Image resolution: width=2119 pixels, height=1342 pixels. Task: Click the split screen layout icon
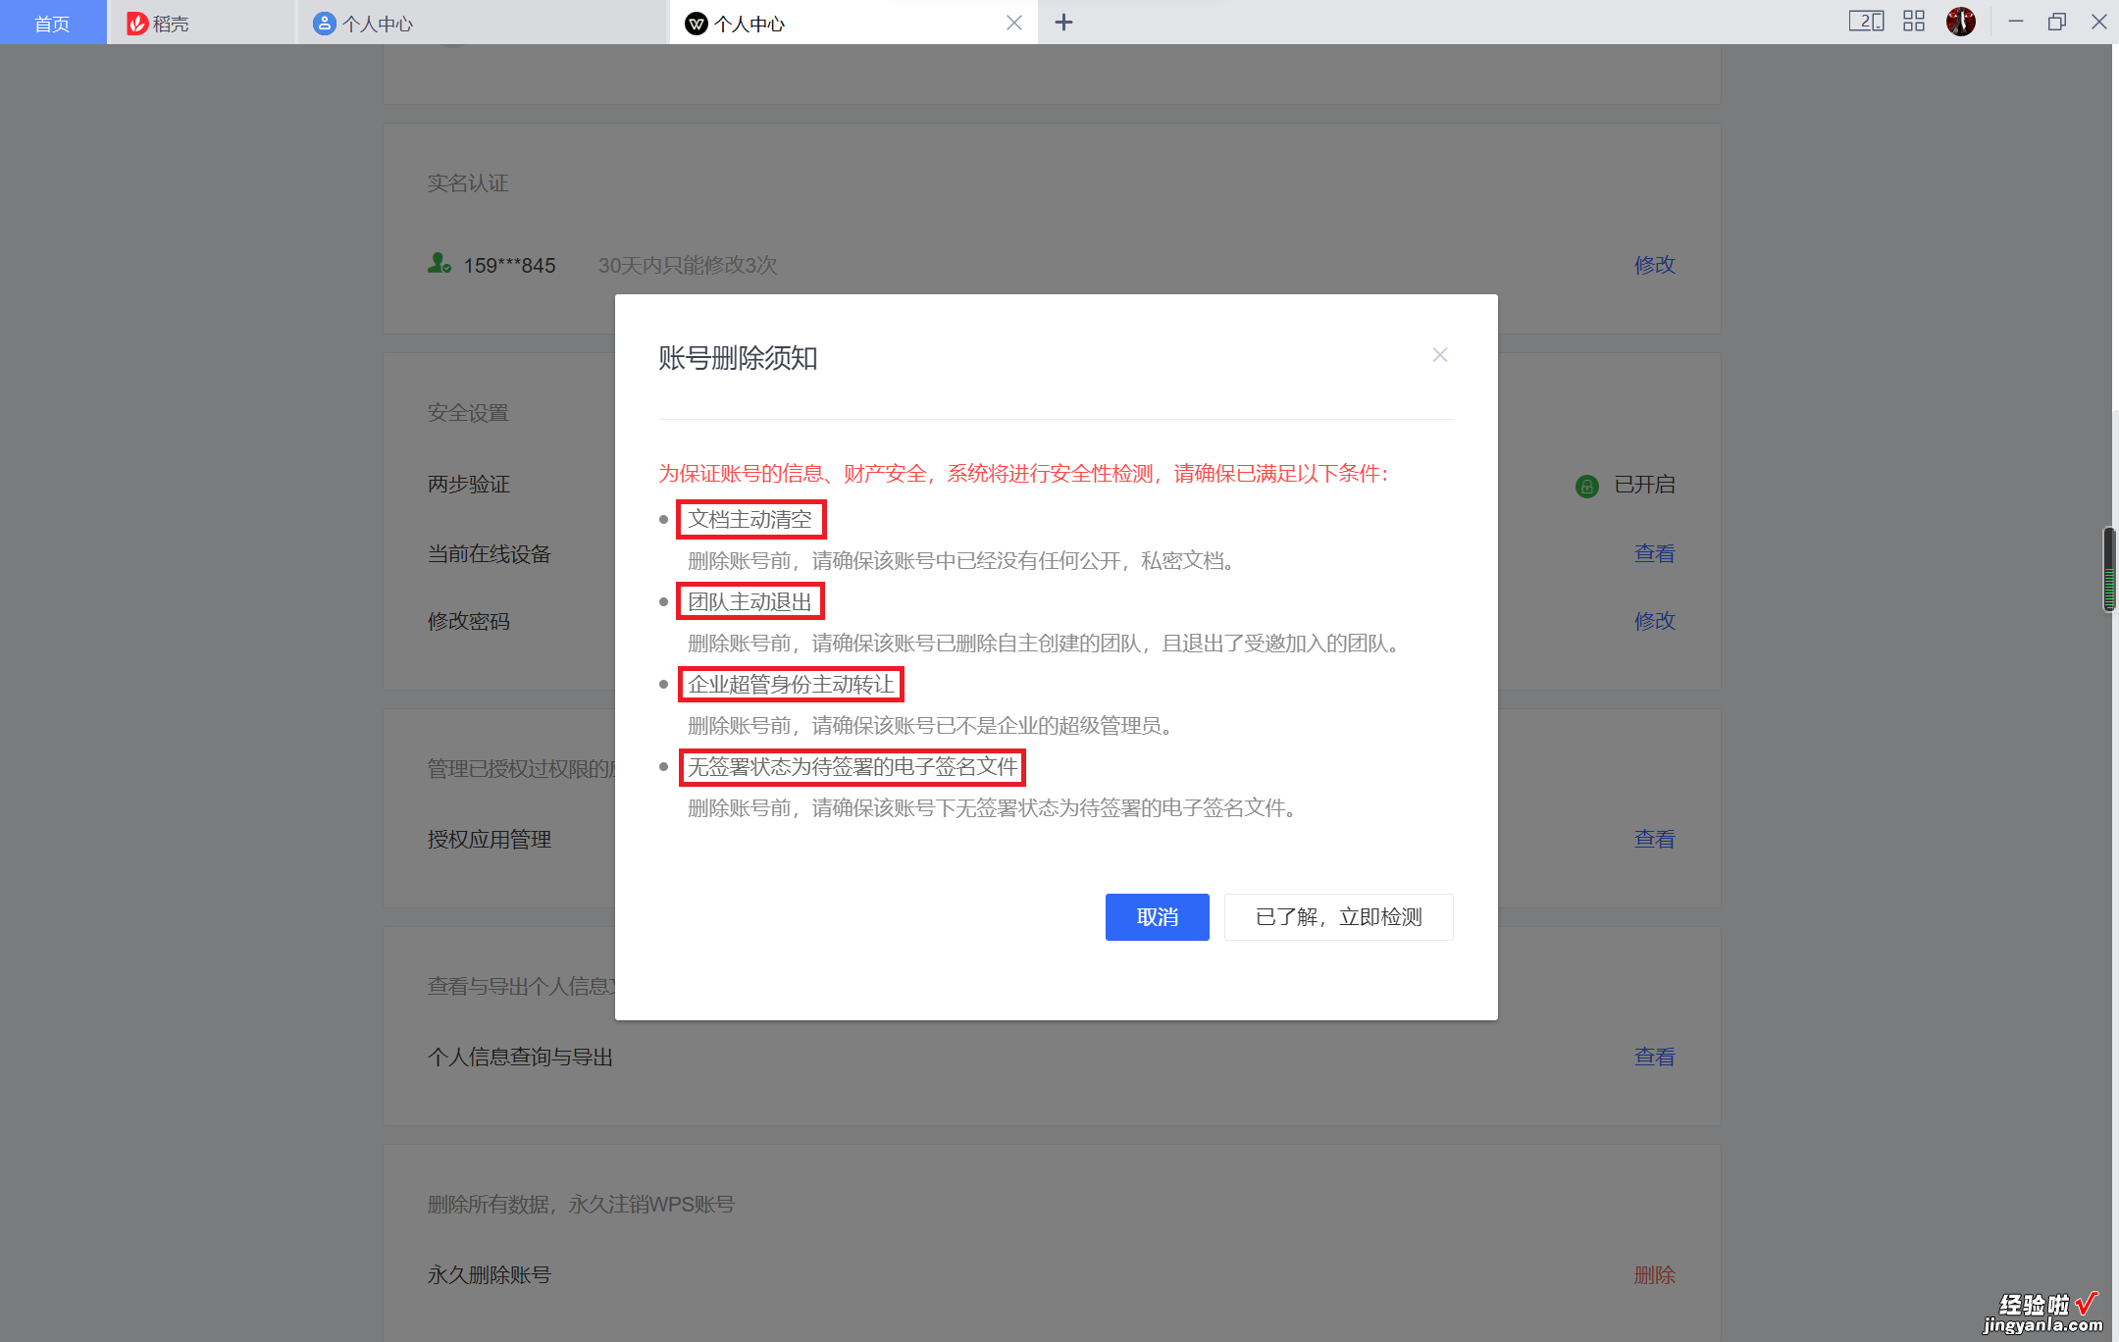1858,22
